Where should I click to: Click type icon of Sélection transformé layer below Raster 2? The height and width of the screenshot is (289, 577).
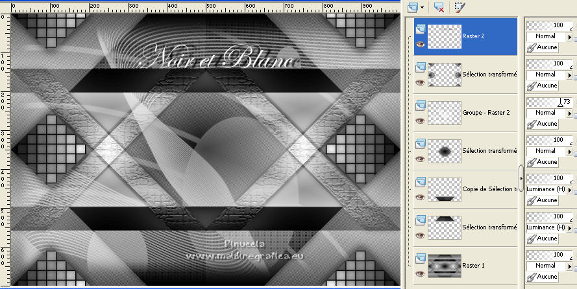tap(420, 67)
